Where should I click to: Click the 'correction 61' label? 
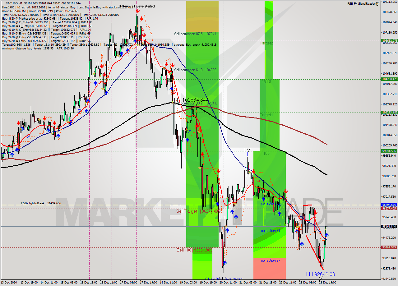click(x=270, y=231)
